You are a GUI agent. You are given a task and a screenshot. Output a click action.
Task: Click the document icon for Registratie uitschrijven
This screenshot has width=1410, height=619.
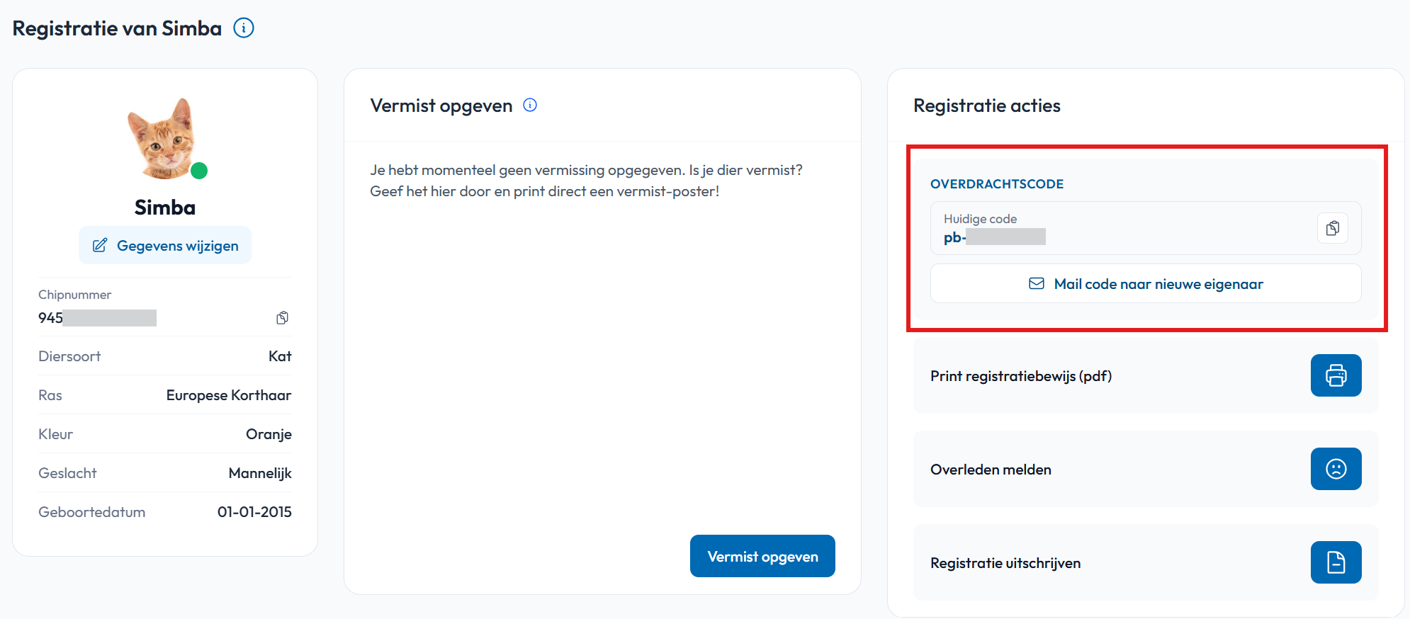[x=1336, y=562]
